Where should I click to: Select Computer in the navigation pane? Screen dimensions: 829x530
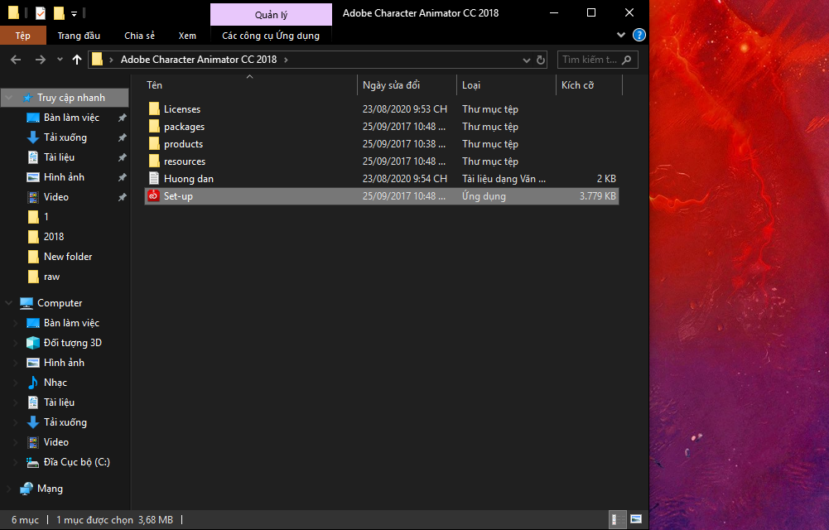click(60, 303)
